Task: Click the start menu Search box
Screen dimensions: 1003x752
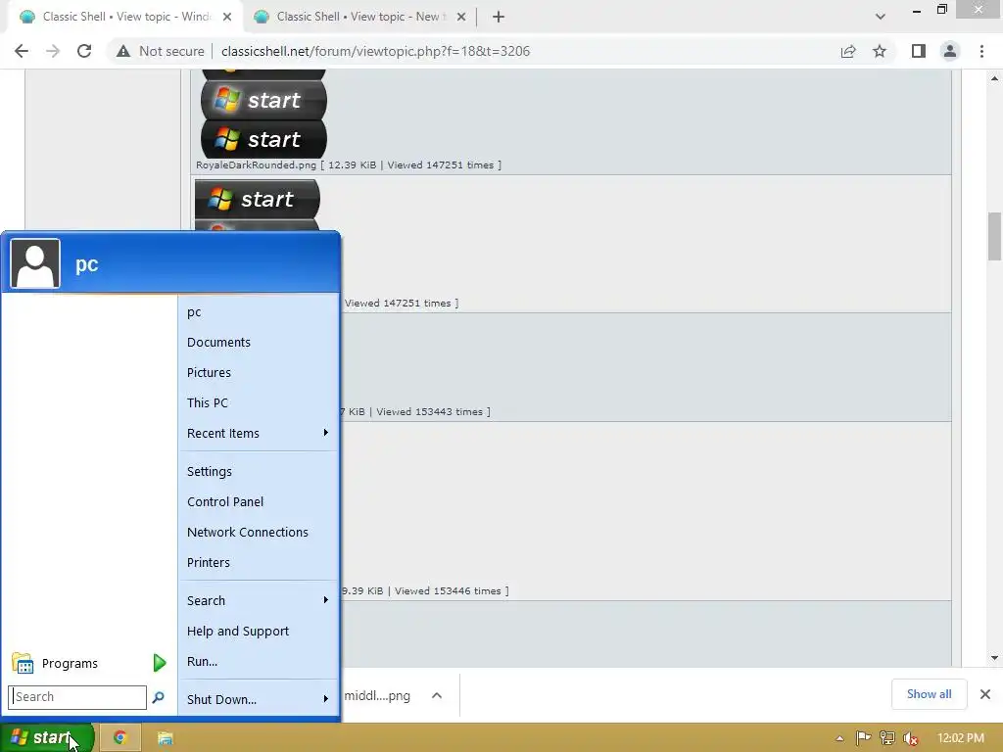Action: [x=76, y=696]
